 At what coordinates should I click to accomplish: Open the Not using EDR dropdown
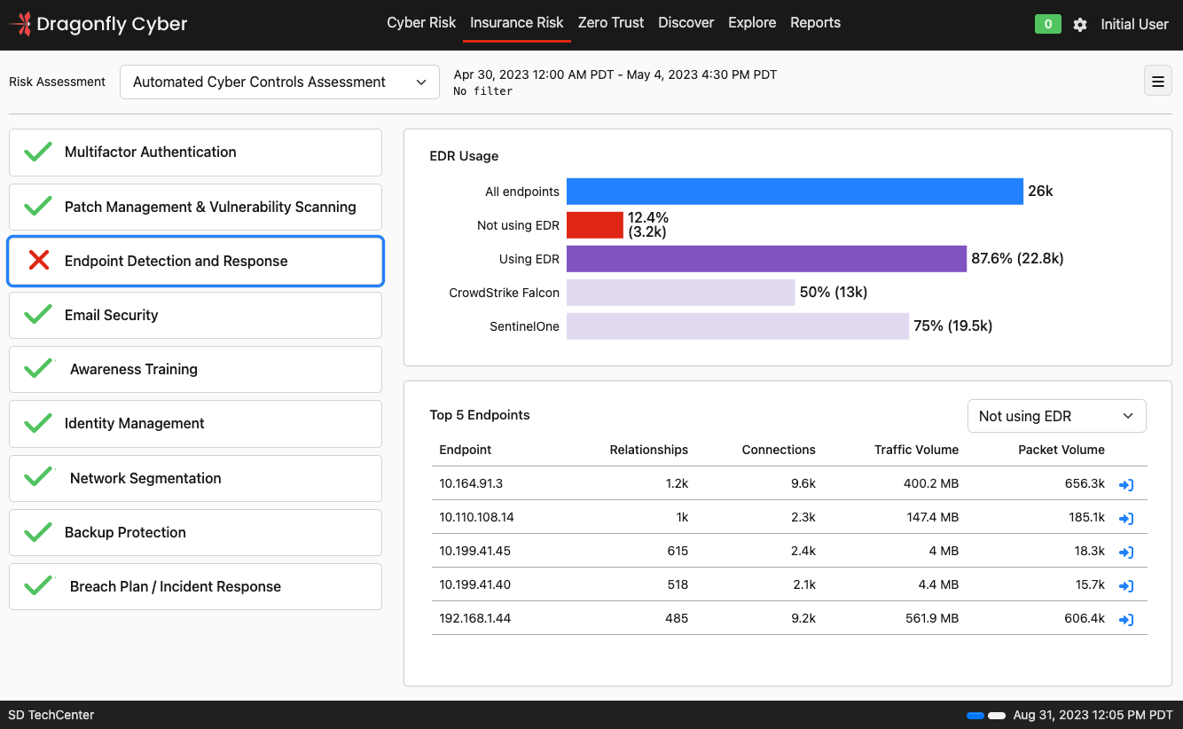(1055, 416)
